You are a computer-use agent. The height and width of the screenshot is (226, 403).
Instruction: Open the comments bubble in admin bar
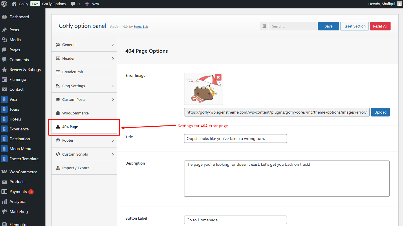click(73, 4)
